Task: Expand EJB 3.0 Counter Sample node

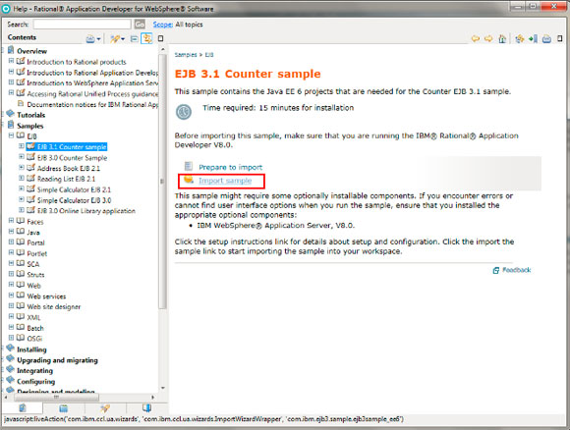Action: tap(22, 157)
